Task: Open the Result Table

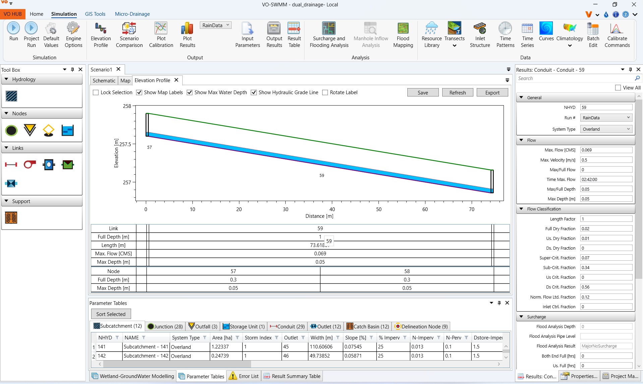Action: (294, 35)
